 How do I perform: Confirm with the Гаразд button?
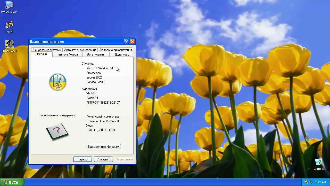82,159
